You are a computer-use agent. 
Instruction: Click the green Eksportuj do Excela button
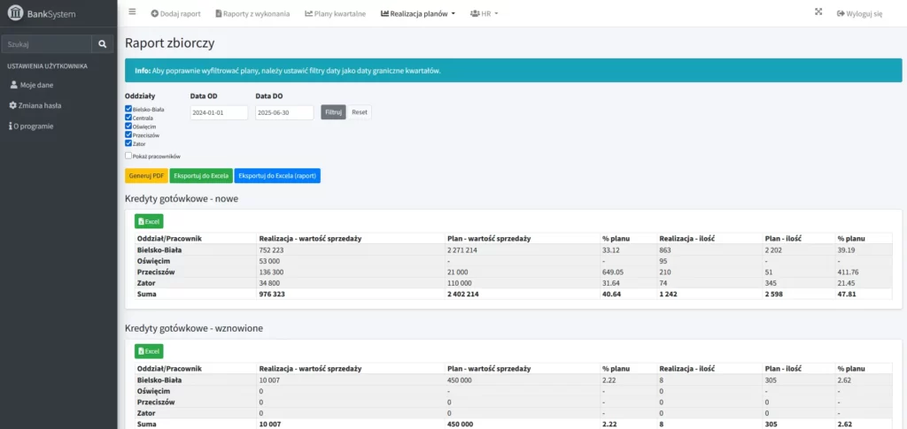tap(201, 175)
